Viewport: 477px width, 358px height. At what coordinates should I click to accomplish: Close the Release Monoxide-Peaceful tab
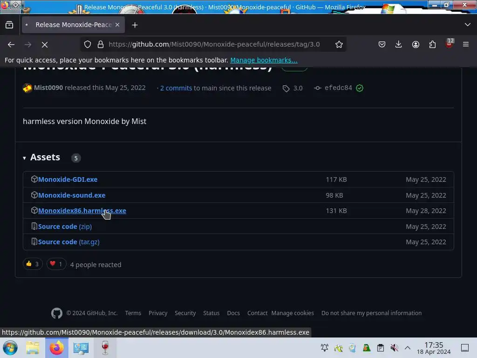tap(117, 25)
